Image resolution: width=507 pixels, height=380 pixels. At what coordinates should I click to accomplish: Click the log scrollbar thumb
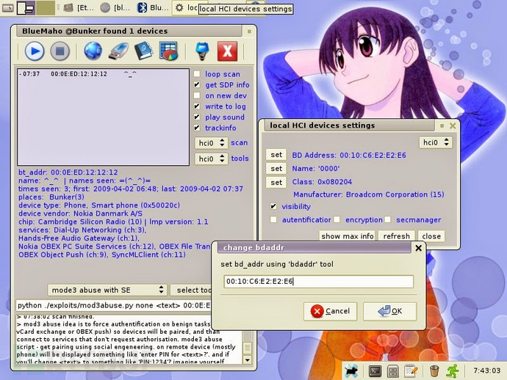pyautogui.click(x=248, y=348)
